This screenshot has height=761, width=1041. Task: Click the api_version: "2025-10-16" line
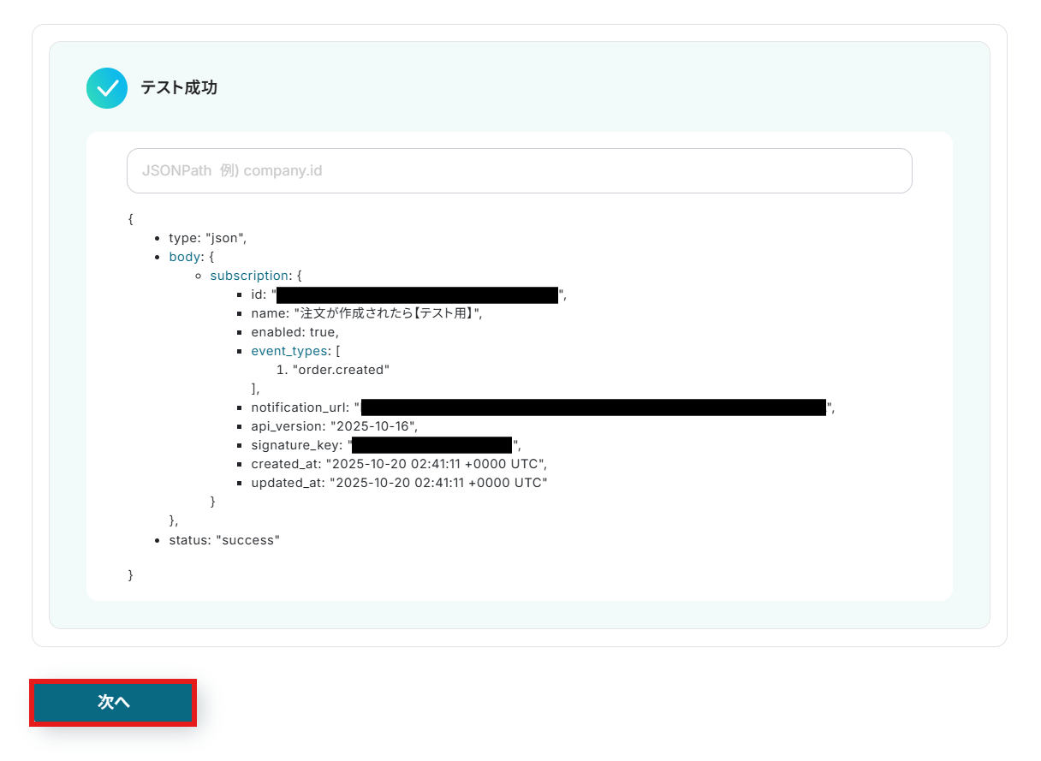tap(334, 426)
